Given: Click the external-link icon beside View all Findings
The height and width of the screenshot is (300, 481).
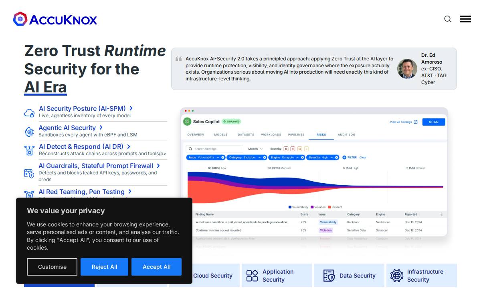Looking at the screenshot, I should tap(415, 122).
